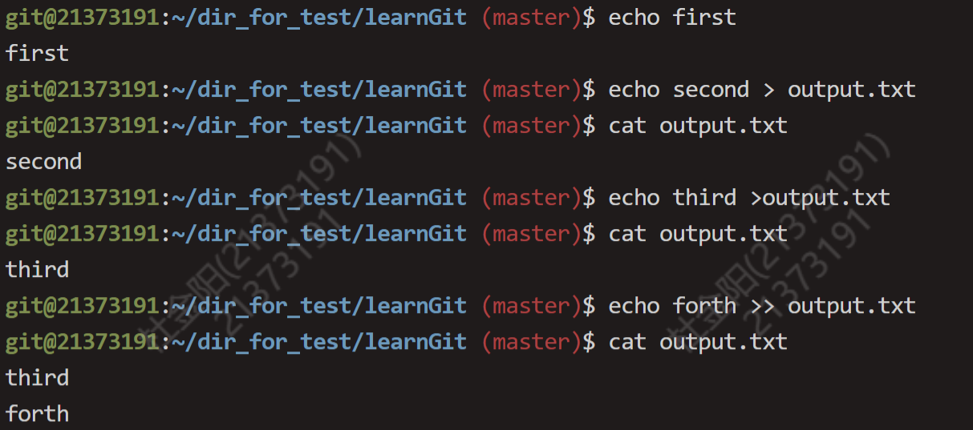Viewport: 973px width, 430px height.
Task: Click the "second" output line
Action: [x=44, y=162]
